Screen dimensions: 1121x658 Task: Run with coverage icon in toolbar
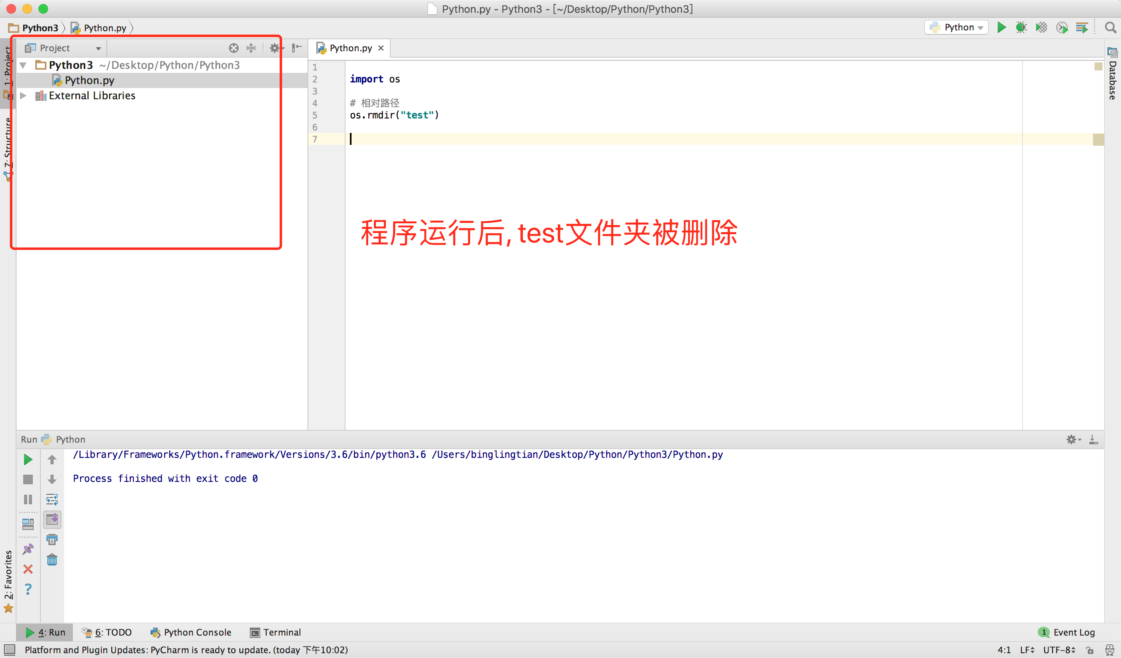point(1041,28)
